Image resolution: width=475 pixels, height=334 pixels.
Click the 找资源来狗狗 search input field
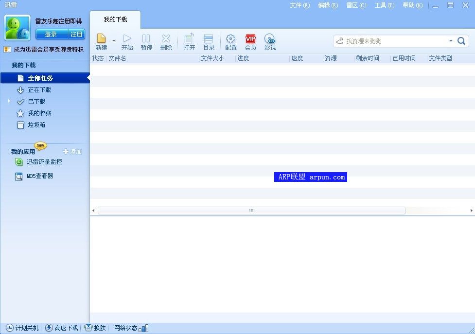(394, 41)
